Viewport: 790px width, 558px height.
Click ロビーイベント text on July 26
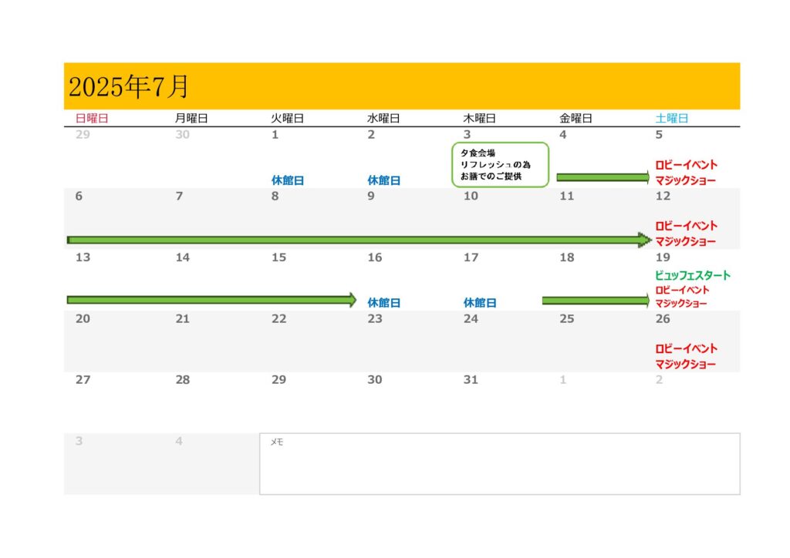click(x=686, y=348)
